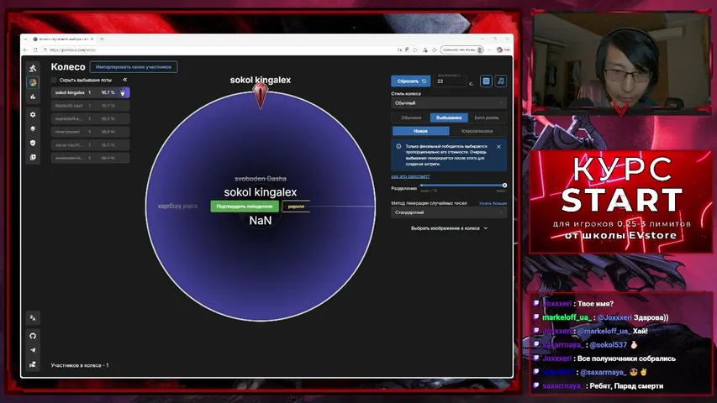This screenshot has height=403, width=717.
Task: Click the 'КУРС START' promo banner
Action: point(621,201)
